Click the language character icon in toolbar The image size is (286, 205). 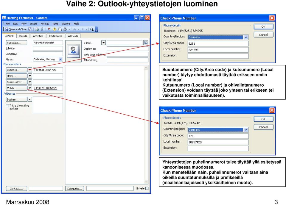click(92, 29)
